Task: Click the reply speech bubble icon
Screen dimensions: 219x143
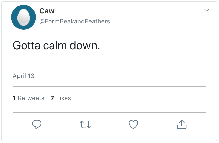Action: (x=37, y=124)
